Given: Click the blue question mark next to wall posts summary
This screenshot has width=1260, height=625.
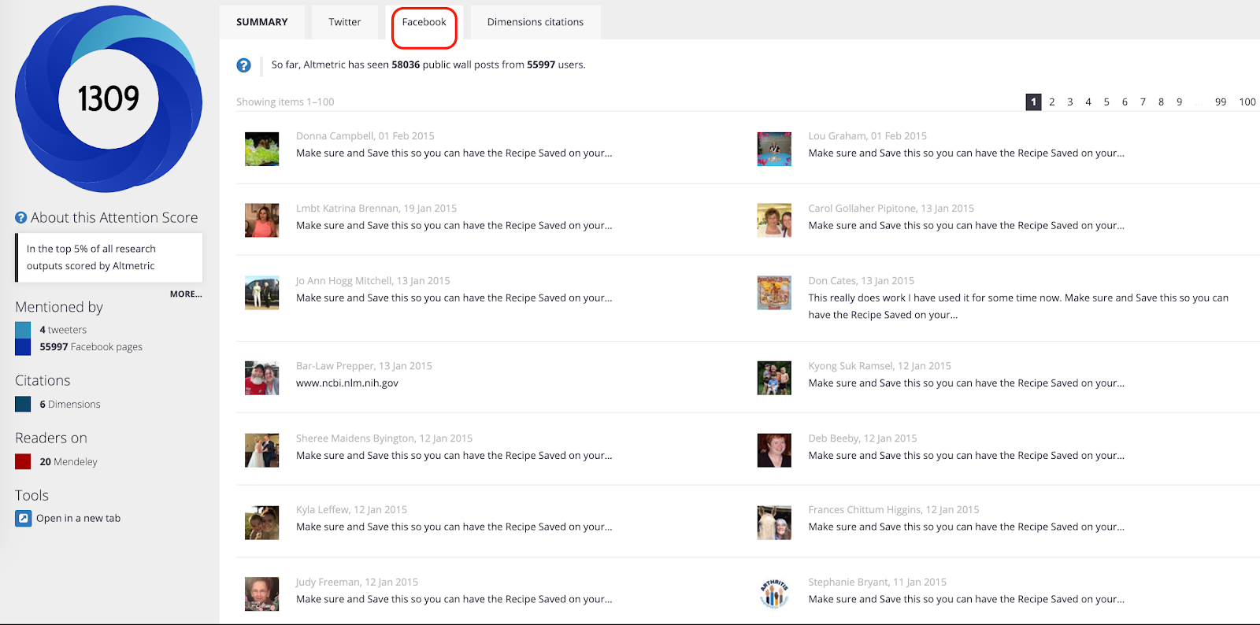Looking at the screenshot, I should [244, 65].
